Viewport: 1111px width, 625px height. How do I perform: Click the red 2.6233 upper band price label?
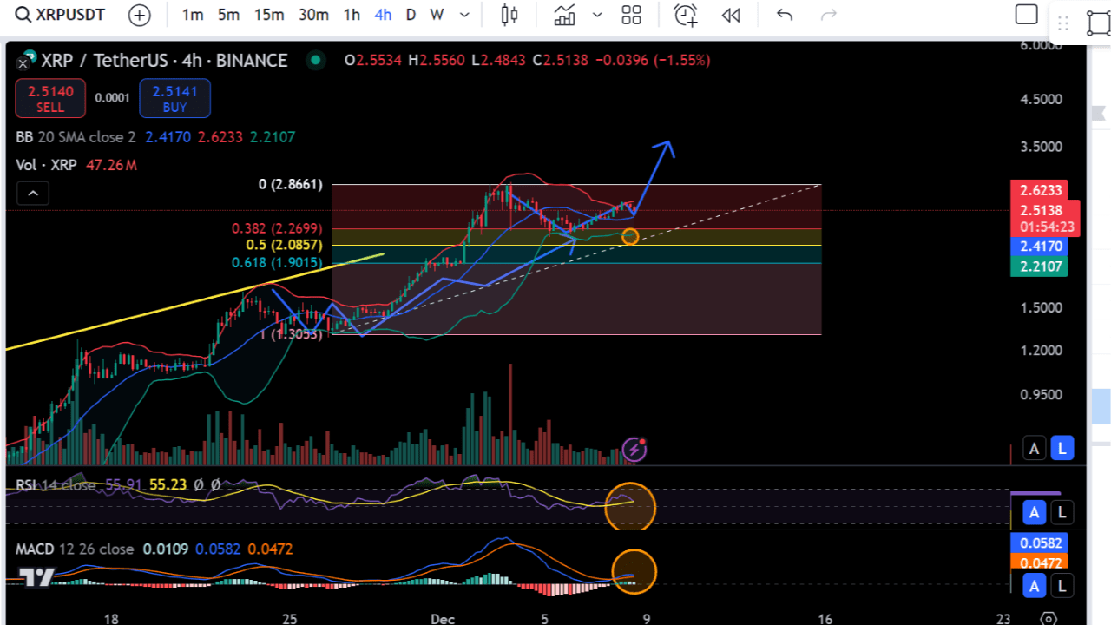coord(1039,190)
